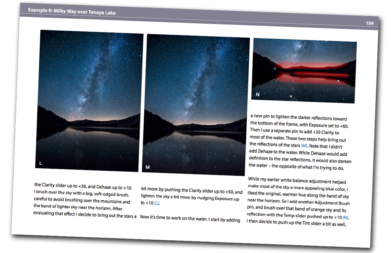Click the page number 109
The width and height of the screenshot is (391, 253).
pos(370,23)
